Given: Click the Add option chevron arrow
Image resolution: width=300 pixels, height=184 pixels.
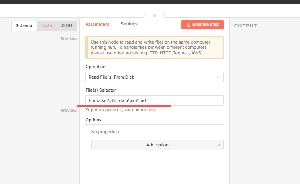Looking at the screenshot, I should pyautogui.click(x=218, y=145).
